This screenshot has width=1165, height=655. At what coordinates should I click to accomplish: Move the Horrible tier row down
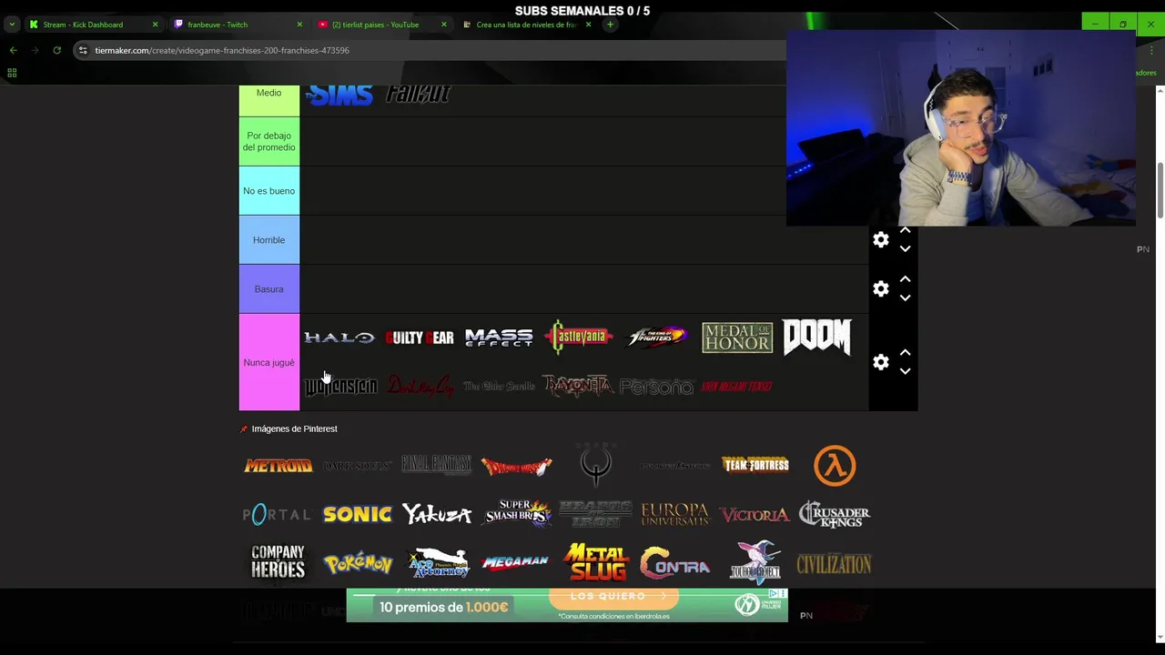click(x=905, y=249)
